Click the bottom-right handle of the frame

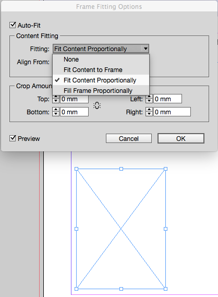(x=165, y=289)
